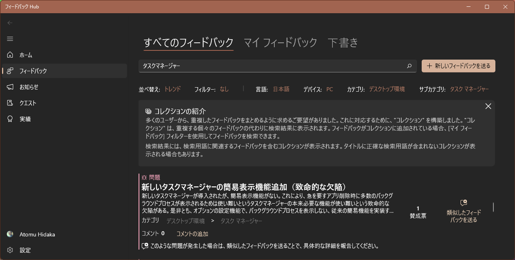Click the タスク マネージャー subcategory link in the feedback item

click(x=241, y=221)
